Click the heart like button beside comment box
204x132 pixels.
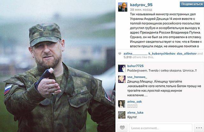point(122,128)
